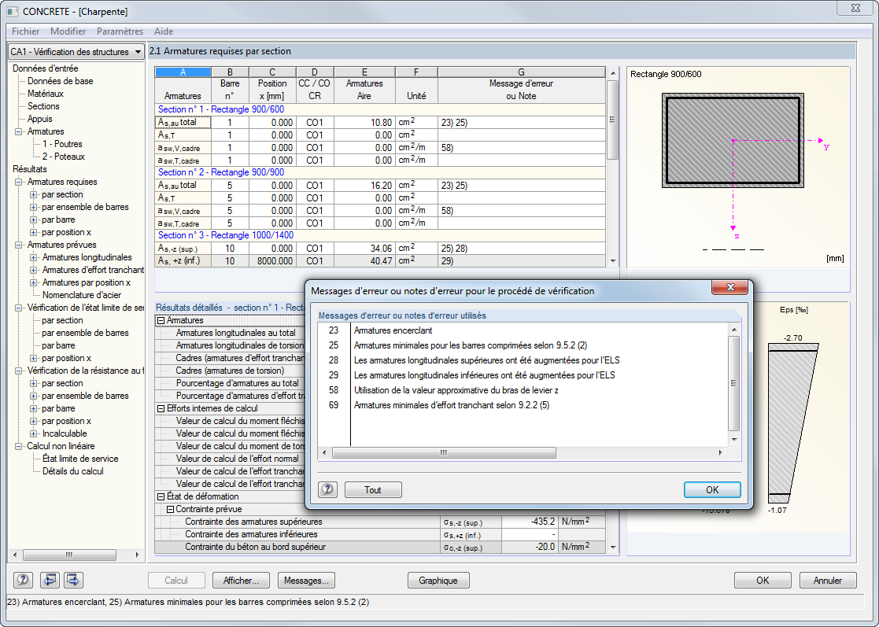This screenshot has width=879, height=627.
Task: Collapse the Armatures requises tree node
Action: [19, 182]
